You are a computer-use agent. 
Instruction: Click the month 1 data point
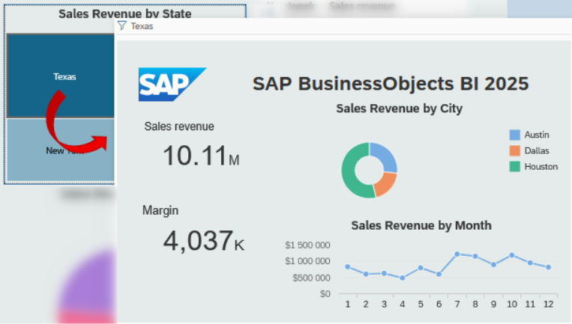point(348,267)
